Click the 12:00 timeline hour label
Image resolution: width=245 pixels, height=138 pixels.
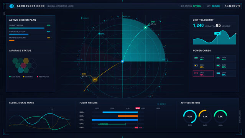[x=97, y=108]
